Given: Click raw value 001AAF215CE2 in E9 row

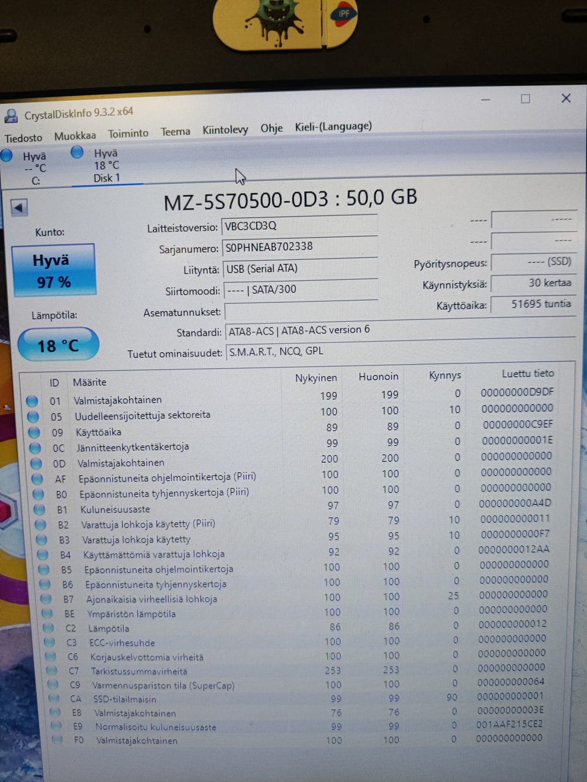Looking at the screenshot, I should click(x=510, y=724).
